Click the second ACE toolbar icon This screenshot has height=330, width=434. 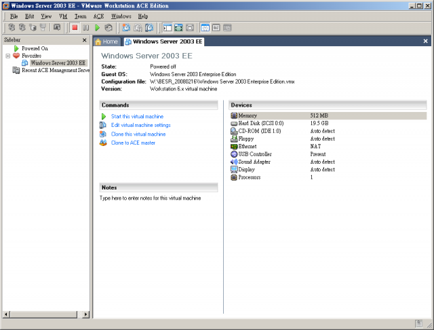pos(22,27)
